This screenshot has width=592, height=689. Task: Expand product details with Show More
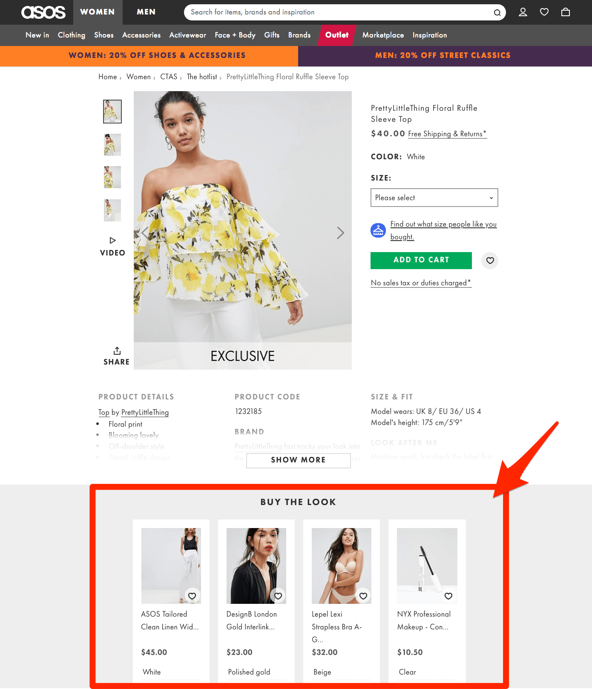pyautogui.click(x=298, y=460)
